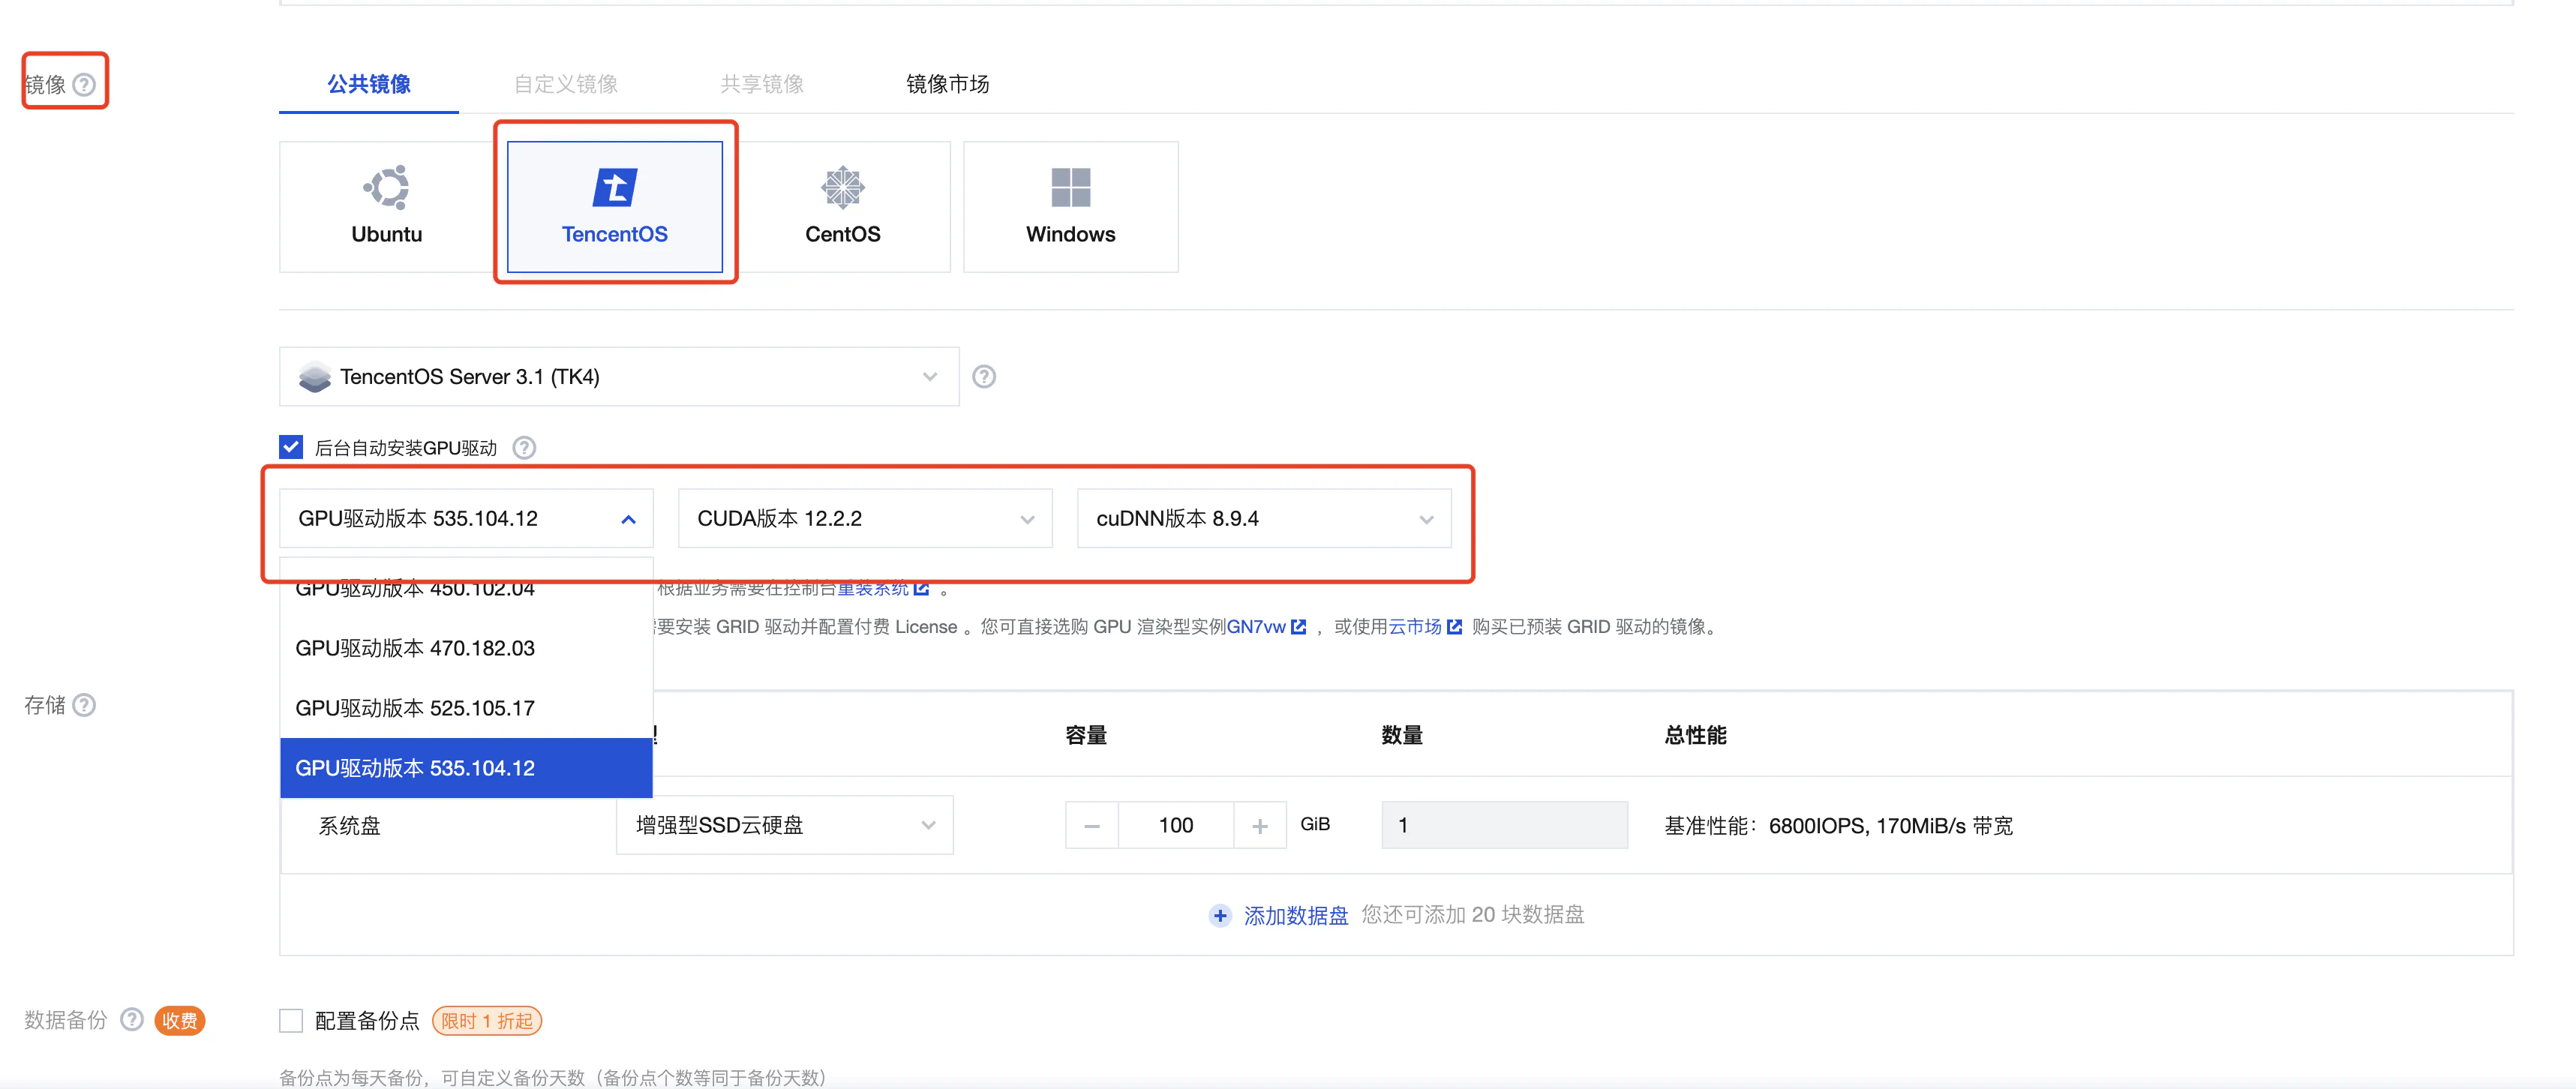Click plus icon to add data disk
The image size is (2576, 1089).
click(x=1219, y=915)
